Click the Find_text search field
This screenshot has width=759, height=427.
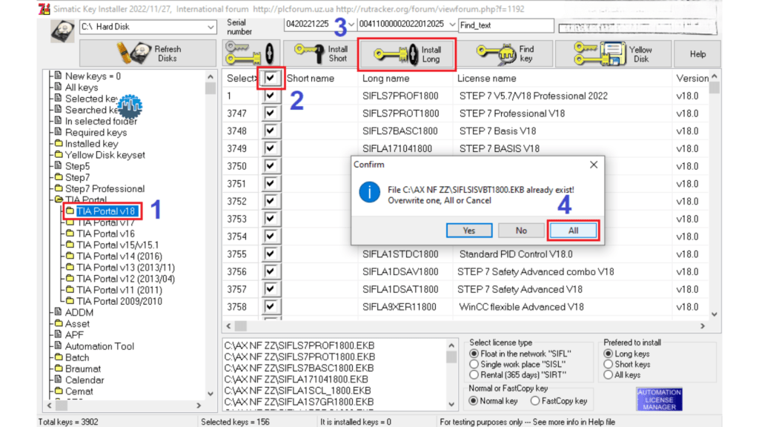click(506, 25)
